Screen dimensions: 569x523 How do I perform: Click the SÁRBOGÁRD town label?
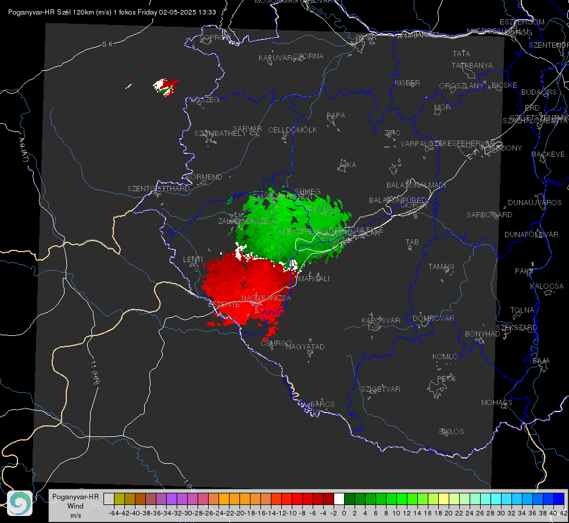489,215
